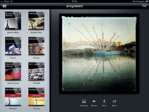Select the Retrolux filter tile

pyautogui.click(x=13, y=97)
